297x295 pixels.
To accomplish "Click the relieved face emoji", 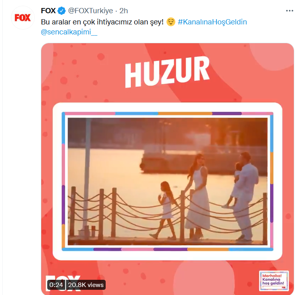I will 171,22.
